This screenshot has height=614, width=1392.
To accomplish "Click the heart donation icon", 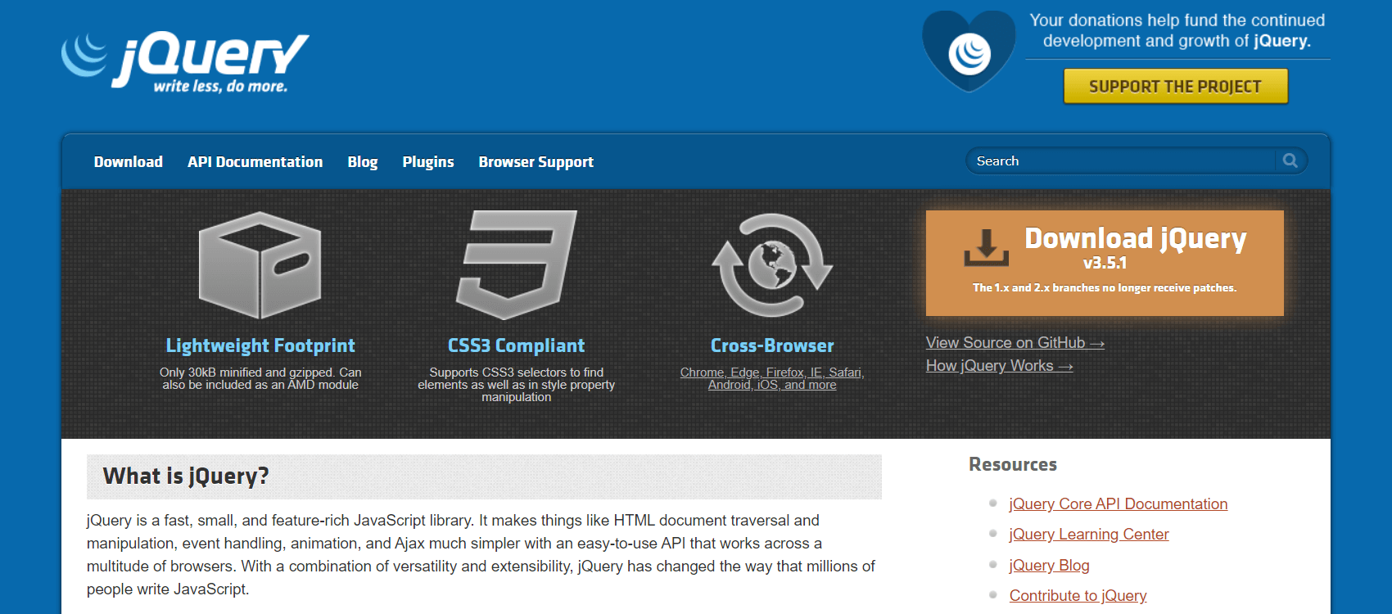I will click(x=969, y=52).
